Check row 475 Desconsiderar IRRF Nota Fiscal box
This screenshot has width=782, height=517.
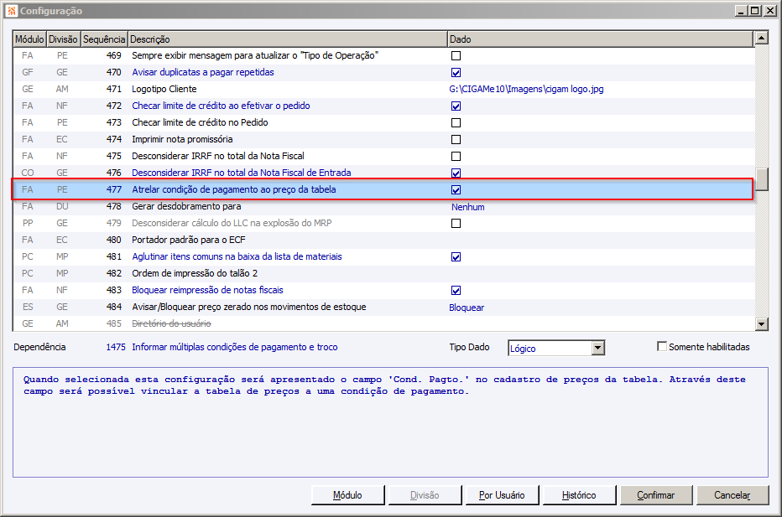click(456, 157)
